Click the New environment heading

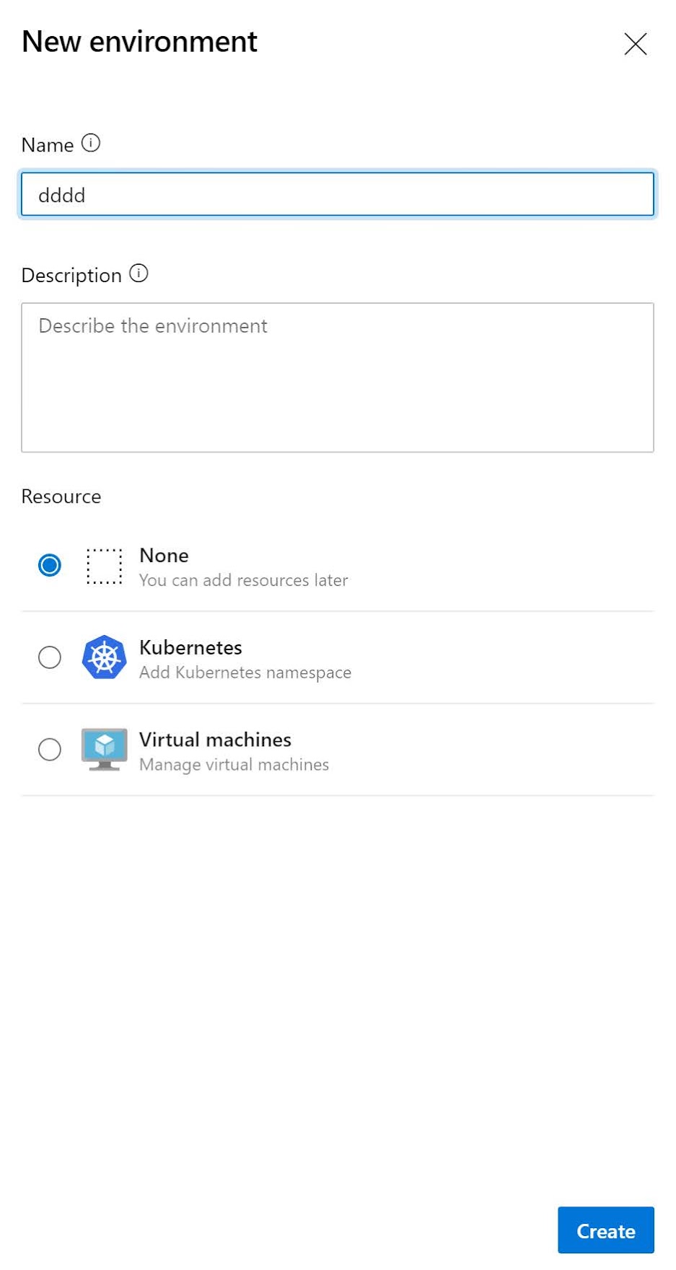point(139,42)
